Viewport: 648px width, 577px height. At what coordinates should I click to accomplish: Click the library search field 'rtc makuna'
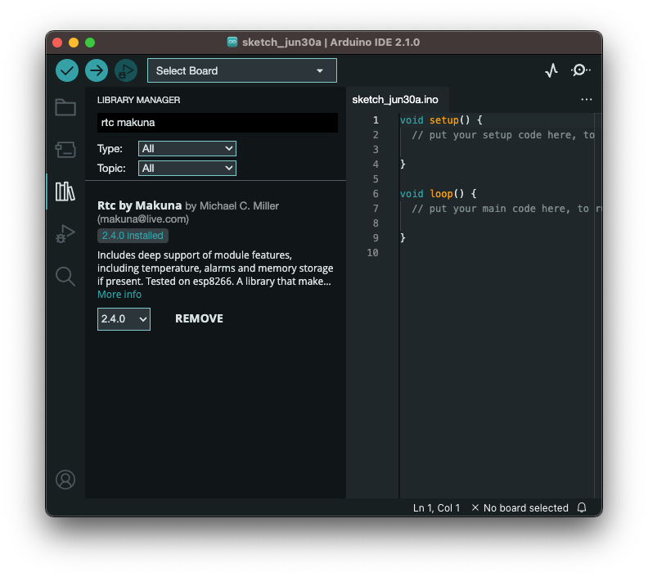pyautogui.click(x=217, y=123)
